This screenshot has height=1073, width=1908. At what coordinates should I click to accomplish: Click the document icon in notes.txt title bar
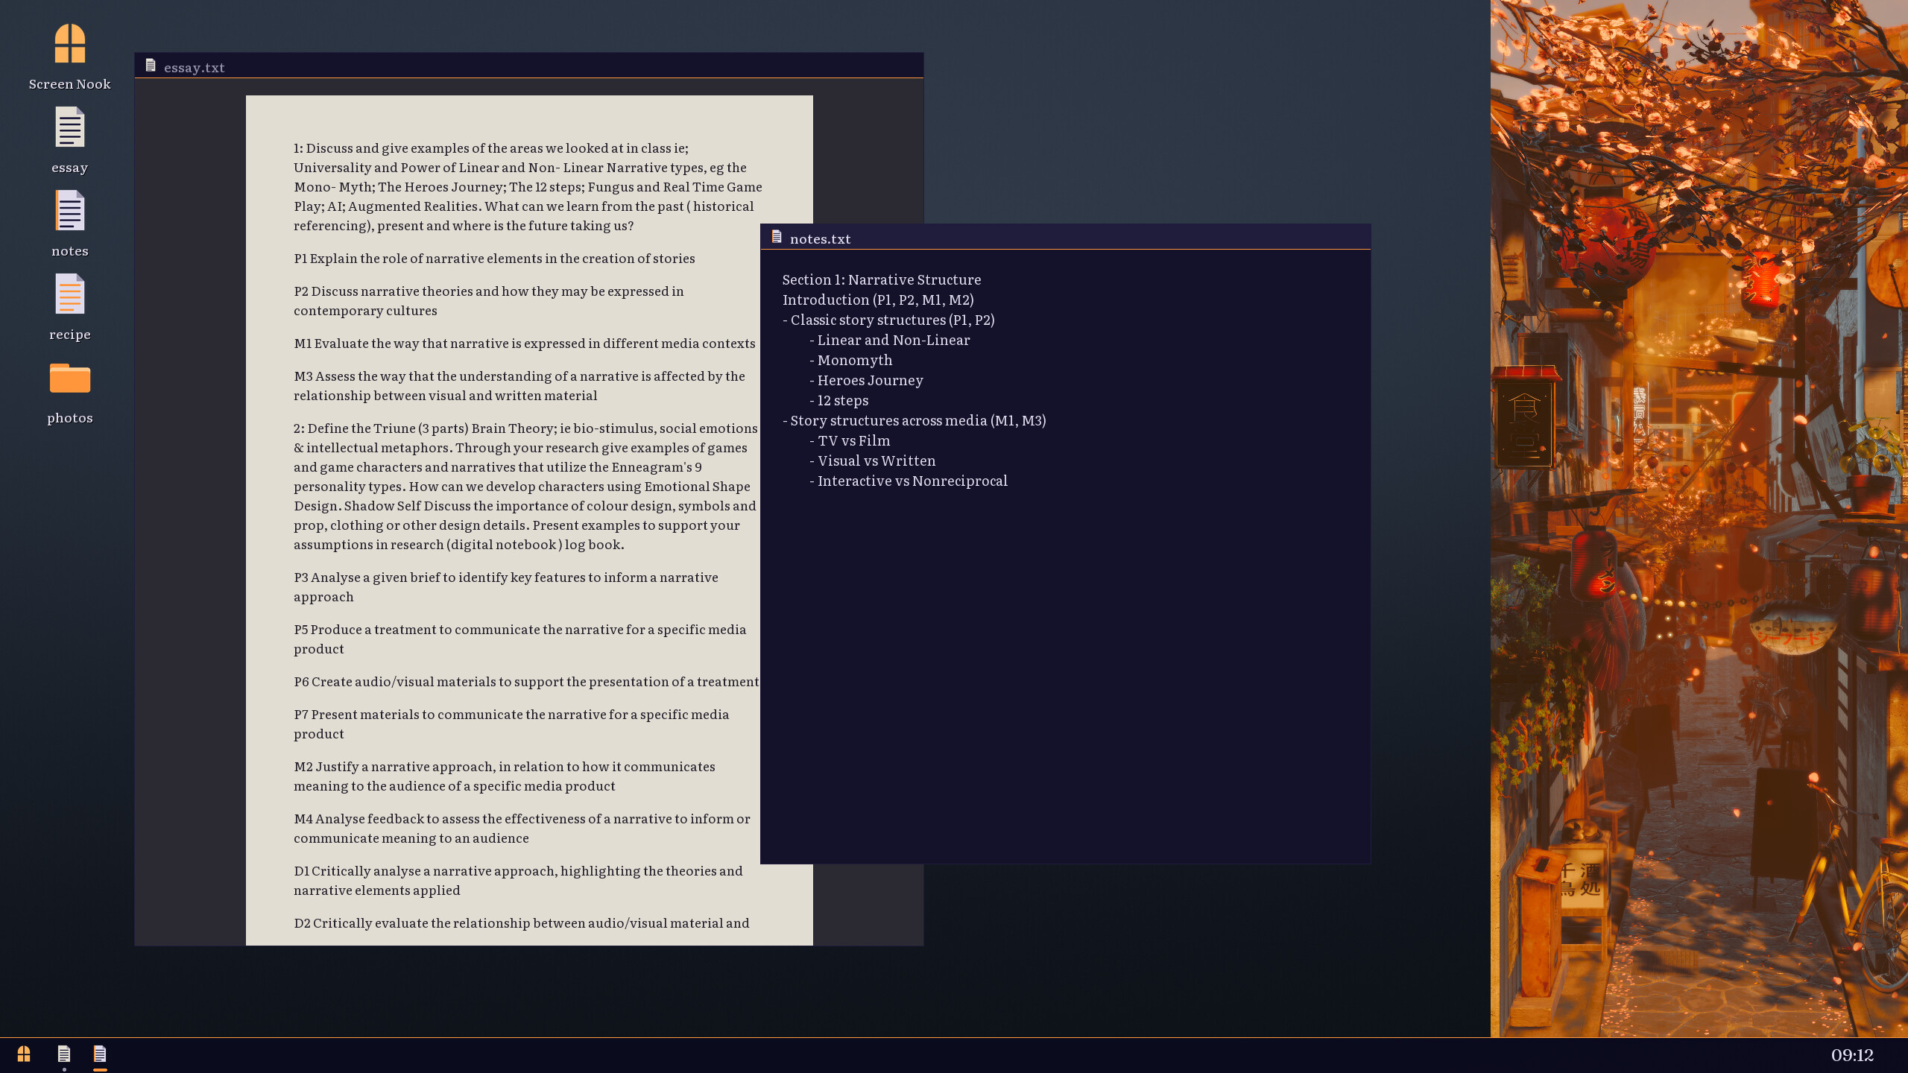tap(777, 237)
